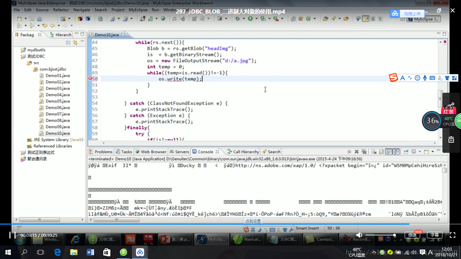Open the Navigate menu
The height and width of the screenshot is (259, 461).
coord(82,10)
